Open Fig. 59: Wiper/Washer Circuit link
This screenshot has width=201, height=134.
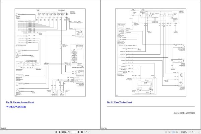pos(120,102)
